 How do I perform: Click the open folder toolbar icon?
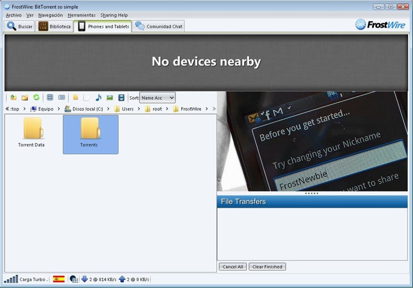click(x=25, y=98)
